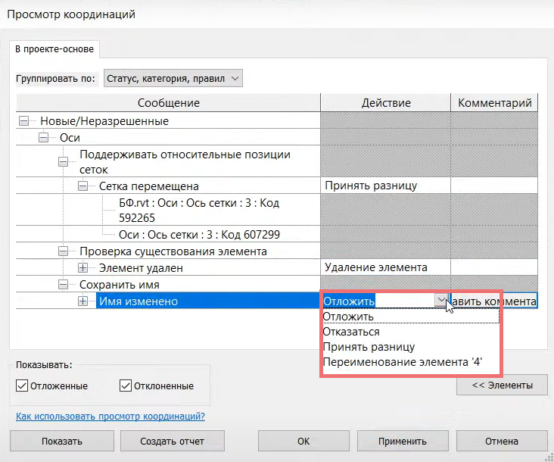Select row «БФ.rvt : Оси : Ось сетки : 3 : Код 592265»
The width and height of the screenshot is (554, 462).
pyautogui.click(x=199, y=210)
